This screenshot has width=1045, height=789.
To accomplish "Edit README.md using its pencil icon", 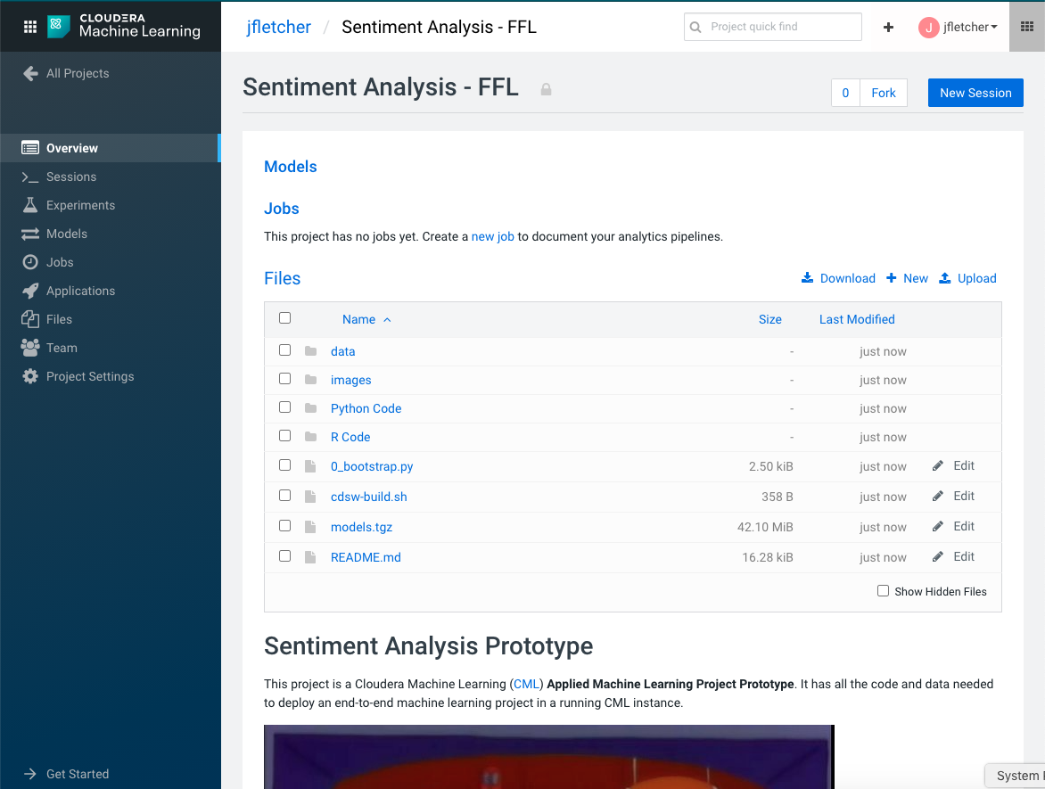I will pyautogui.click(x=936, y=556).
